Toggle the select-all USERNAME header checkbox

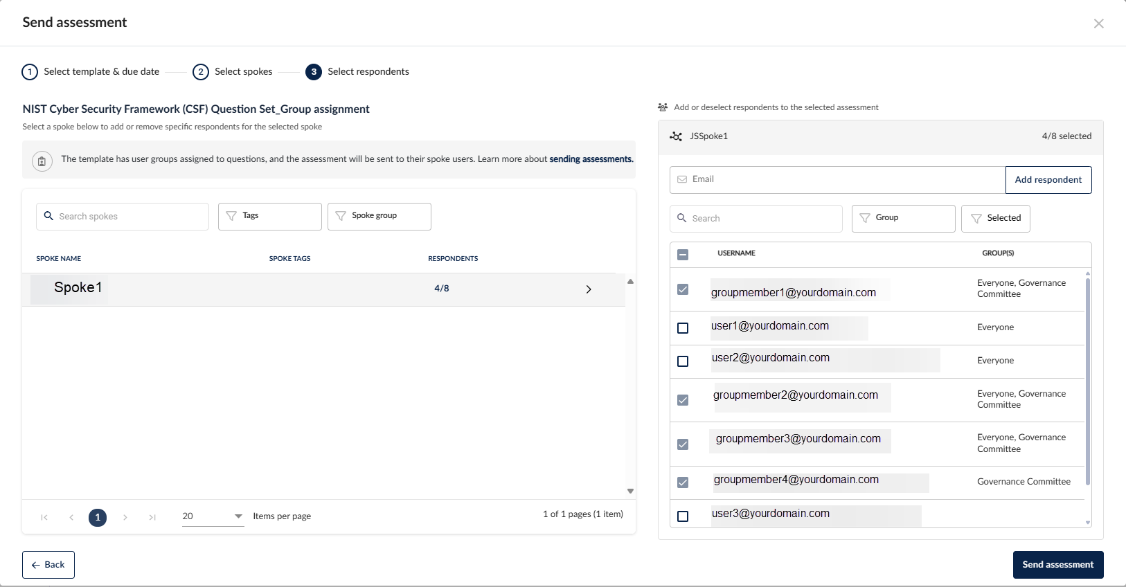[x=683, y=255]
